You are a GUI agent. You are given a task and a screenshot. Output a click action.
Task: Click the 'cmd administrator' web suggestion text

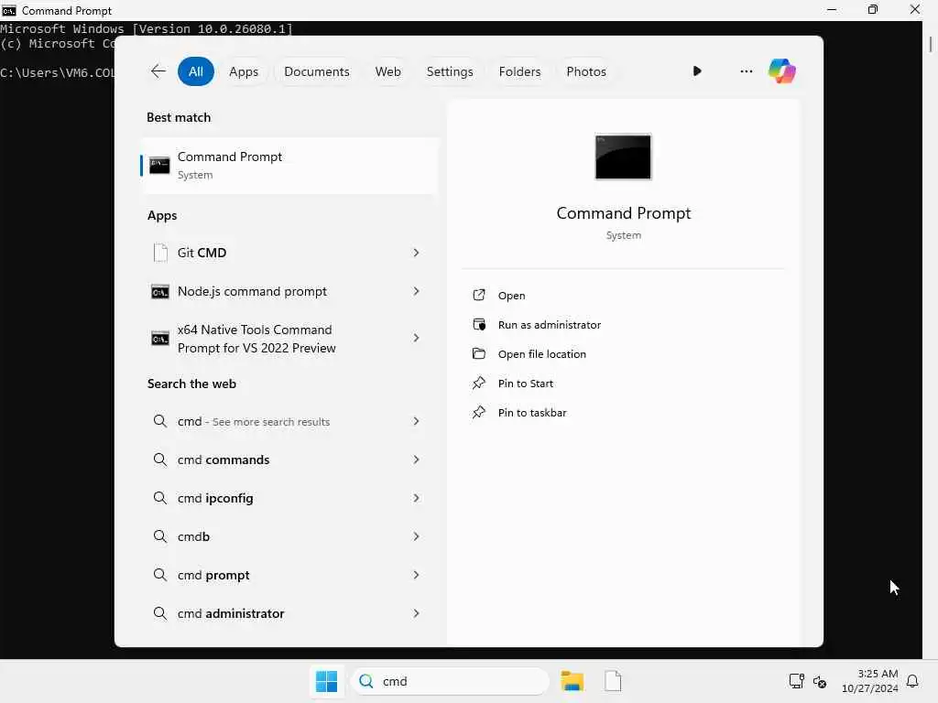click(x=230, y=613)
